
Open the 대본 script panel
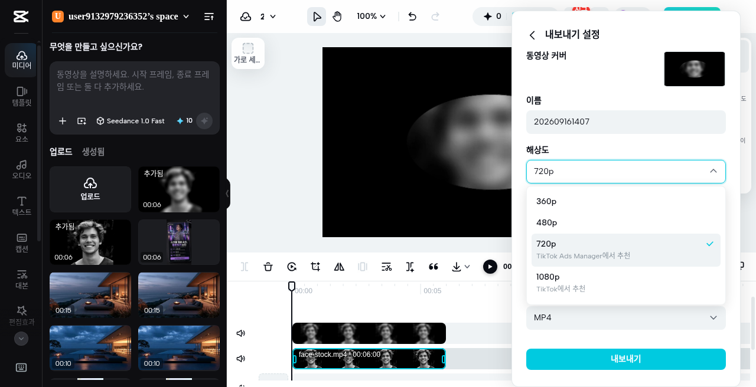point(21,279)
